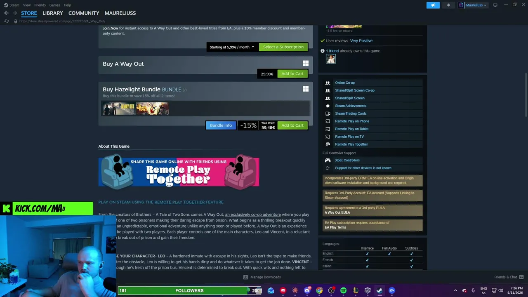528x297 pixels.
Task: Open the A Way Out EULA link
Action: click(337, 212)
